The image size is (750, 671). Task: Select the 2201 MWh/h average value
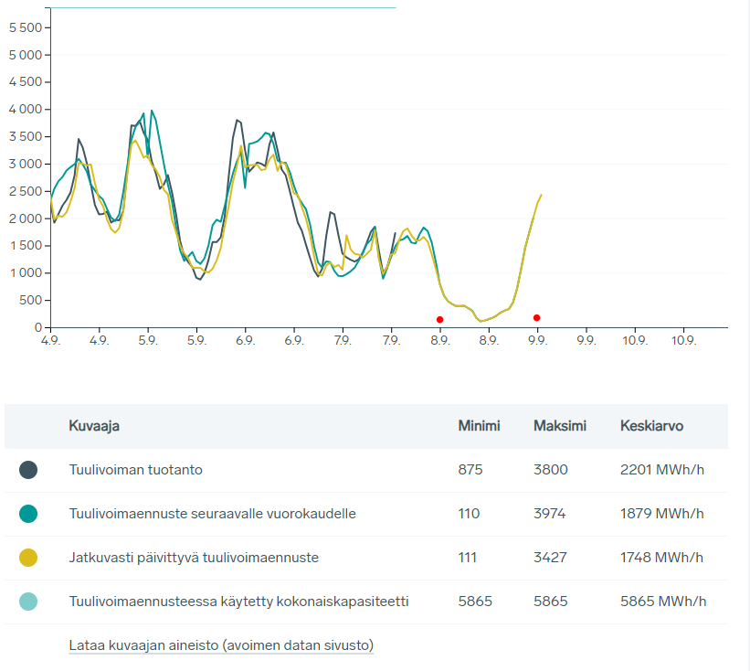(661, 470)
